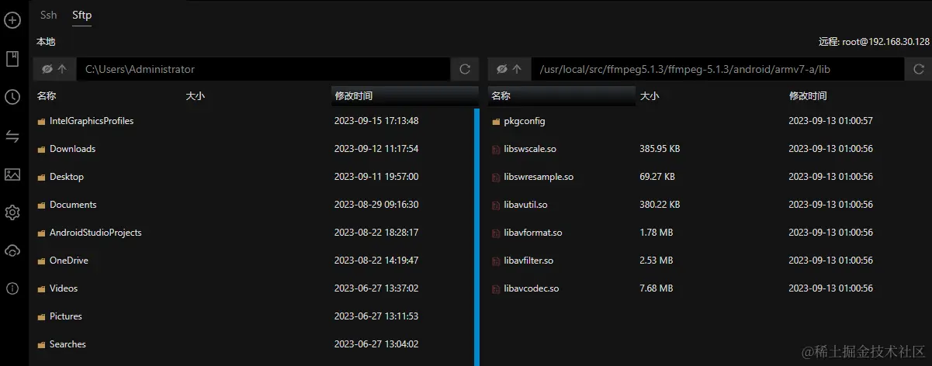Viewport: 932px width, 366px height.
Task: Sort remote files by 修改时间 column
Action: pyautogui.click(x=808, y=96)
